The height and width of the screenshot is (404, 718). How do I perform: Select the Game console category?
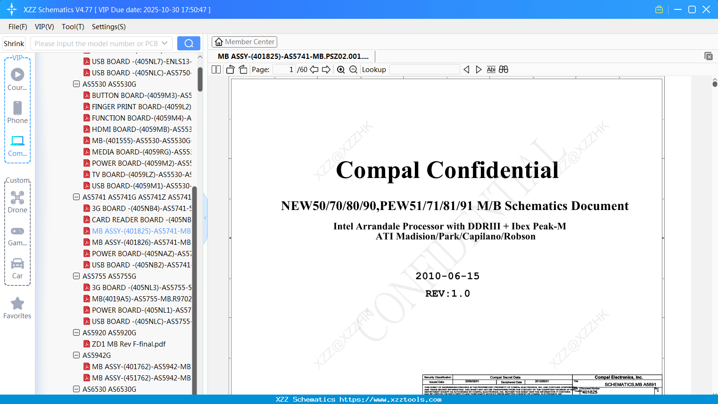click(17, 235)
